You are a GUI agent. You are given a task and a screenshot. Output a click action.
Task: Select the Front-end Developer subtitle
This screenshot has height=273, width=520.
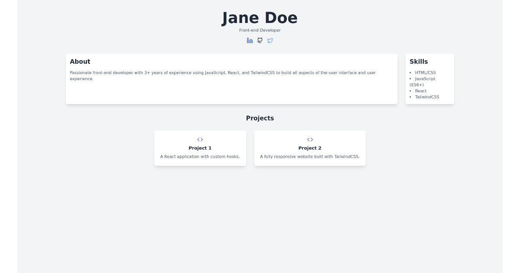coord(260,30)
